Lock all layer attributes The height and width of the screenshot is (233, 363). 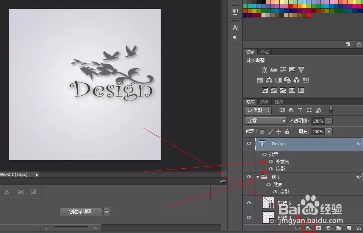coord(287,132)
